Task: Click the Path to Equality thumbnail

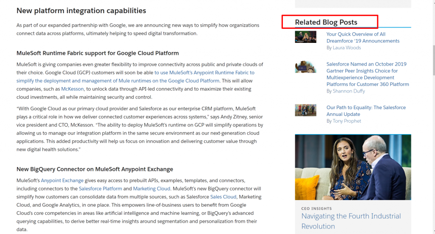Action: (305, 110)
